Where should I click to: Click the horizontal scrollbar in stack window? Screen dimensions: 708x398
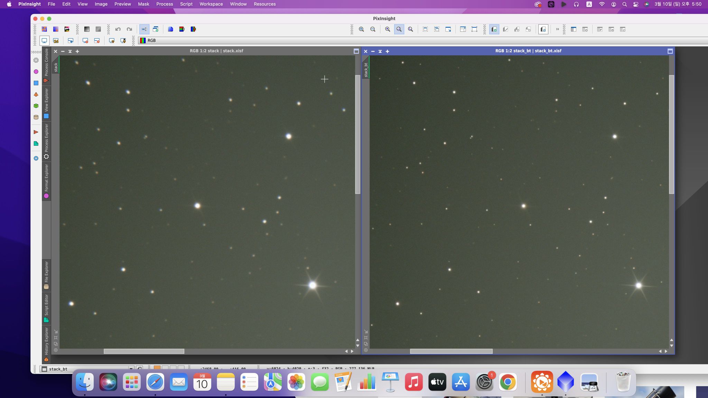(x=144, y=351)
